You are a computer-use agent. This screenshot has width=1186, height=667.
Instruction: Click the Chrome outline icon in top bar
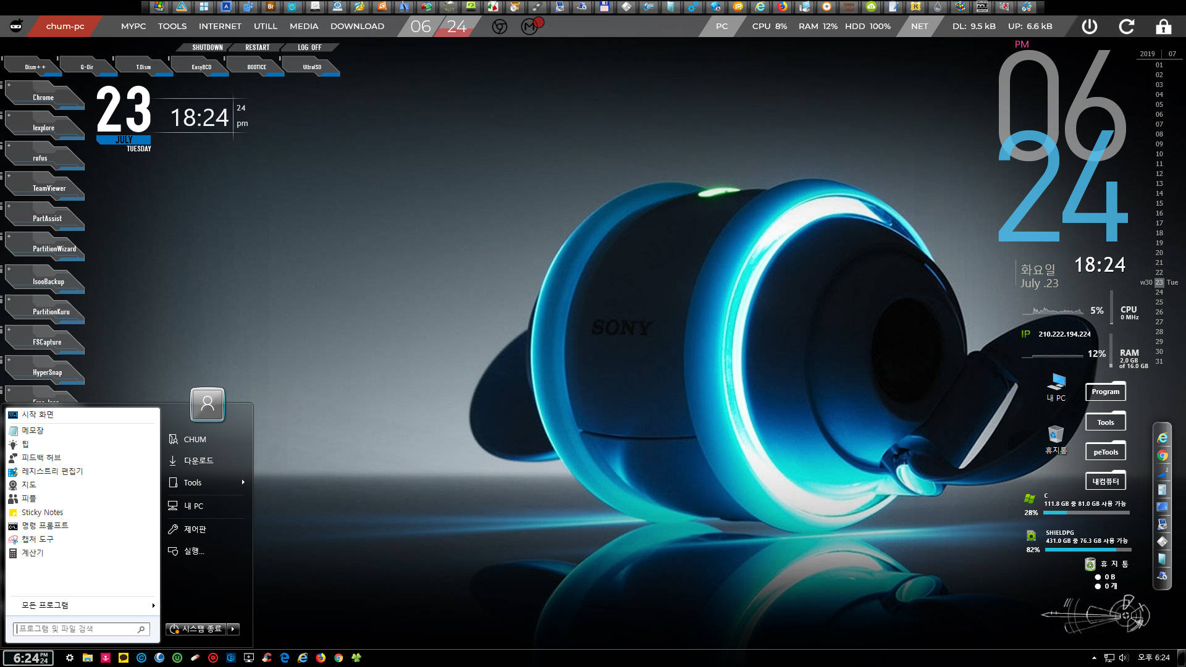click(x=500, y=27)
